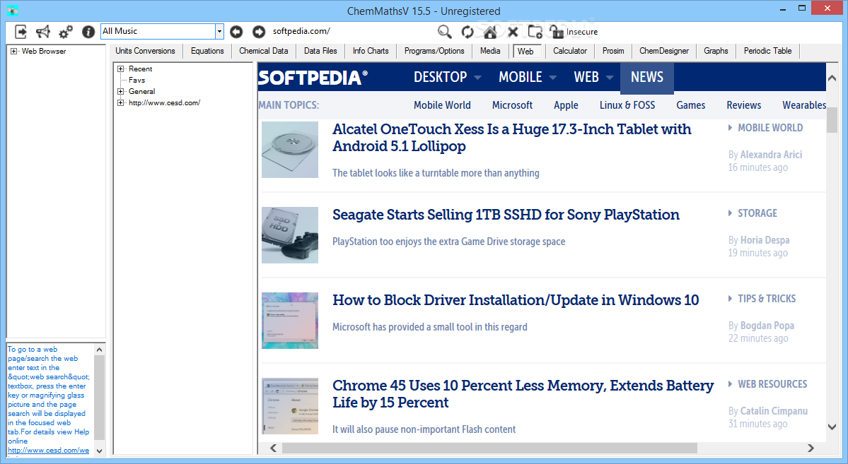
Task: Click the SSD HDD article thumbnail
Action: [x=290, y=235]
